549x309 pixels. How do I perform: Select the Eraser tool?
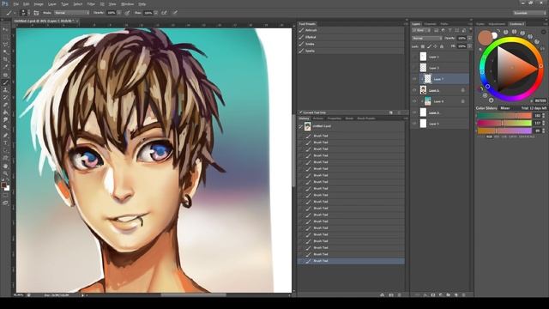(5, 105)
